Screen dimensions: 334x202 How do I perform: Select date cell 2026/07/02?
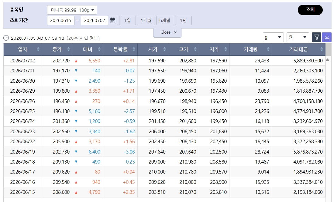tap(22, 61)
